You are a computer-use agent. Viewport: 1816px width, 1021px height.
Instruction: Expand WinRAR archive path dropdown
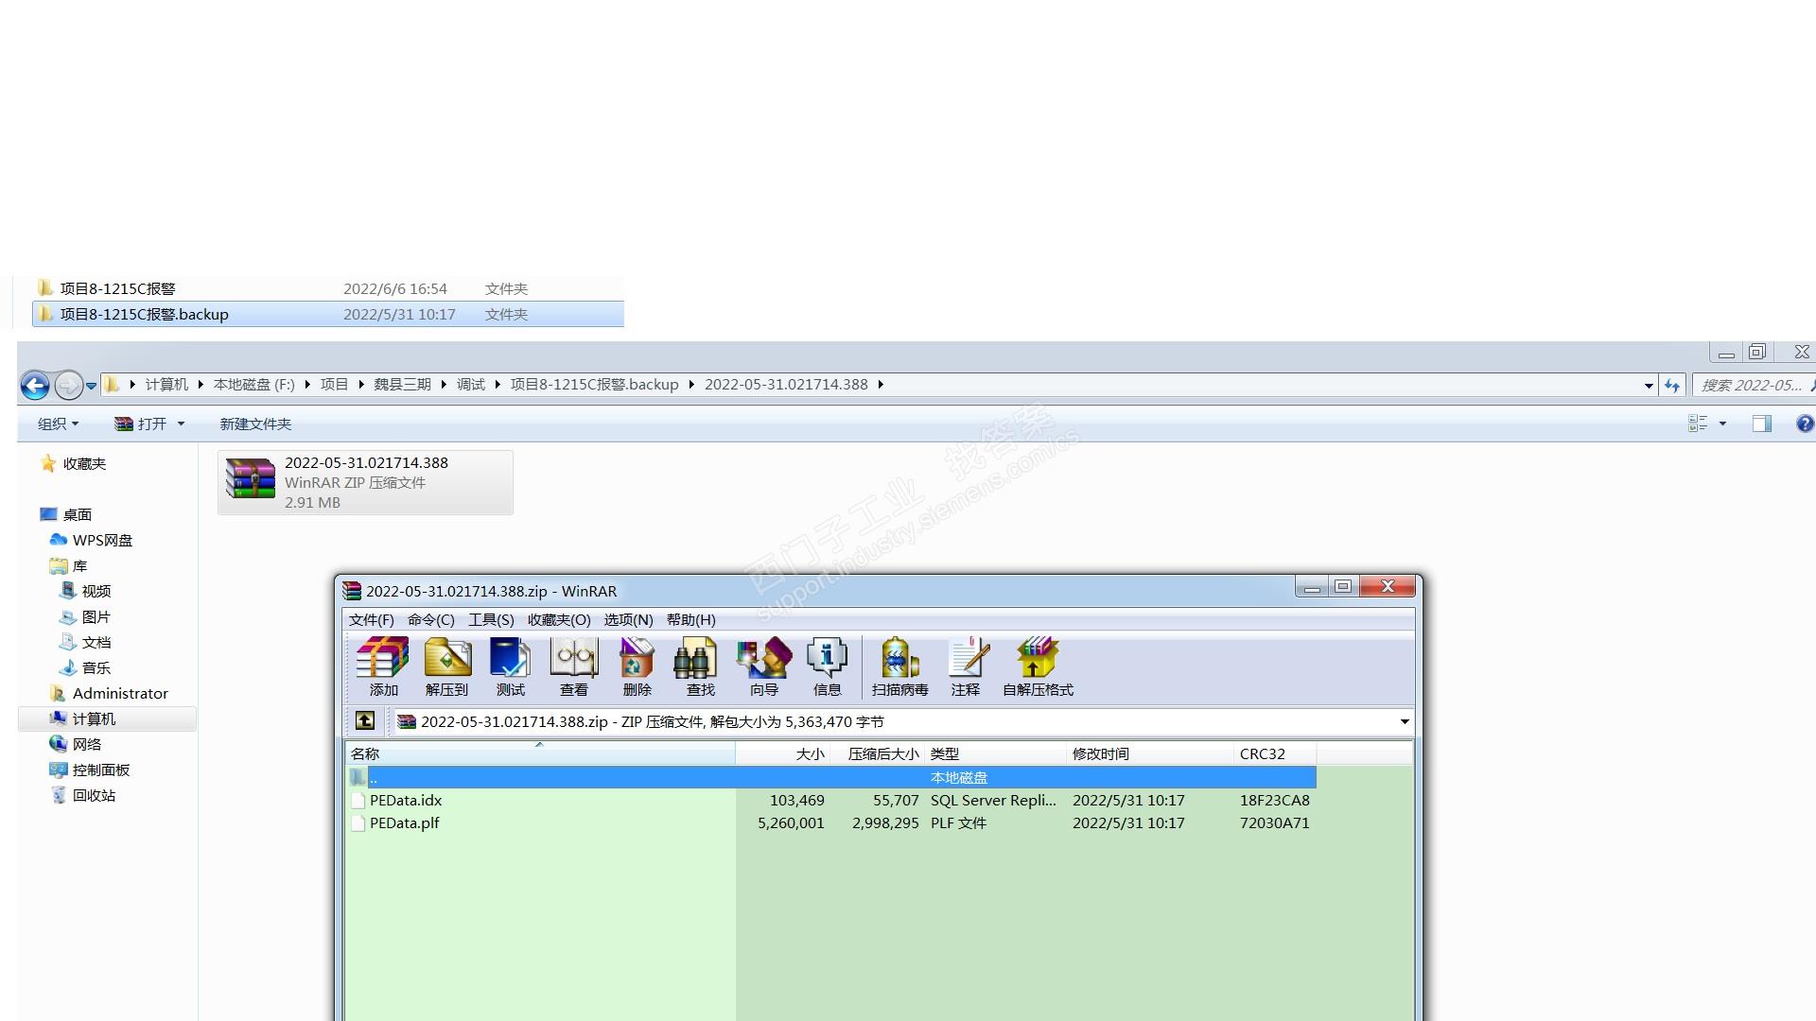[x=1404, y=721]
